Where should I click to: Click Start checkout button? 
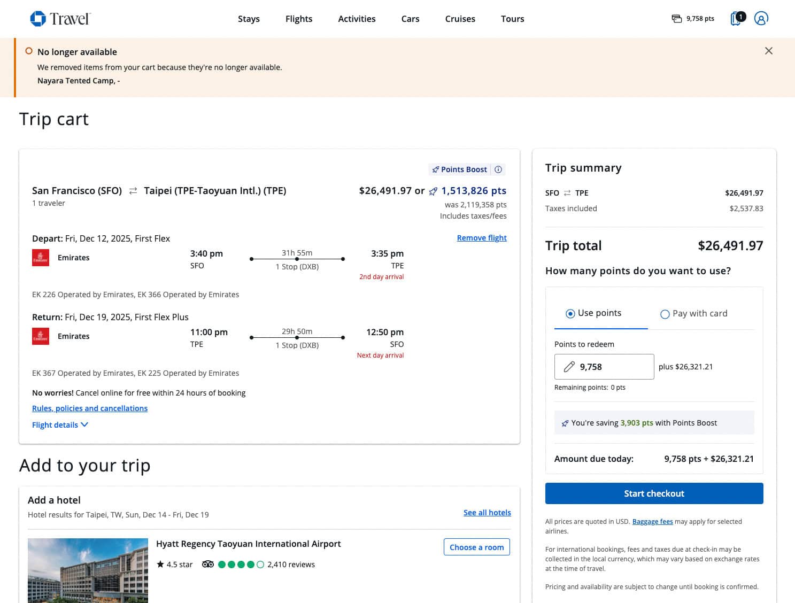coord(654,493)
